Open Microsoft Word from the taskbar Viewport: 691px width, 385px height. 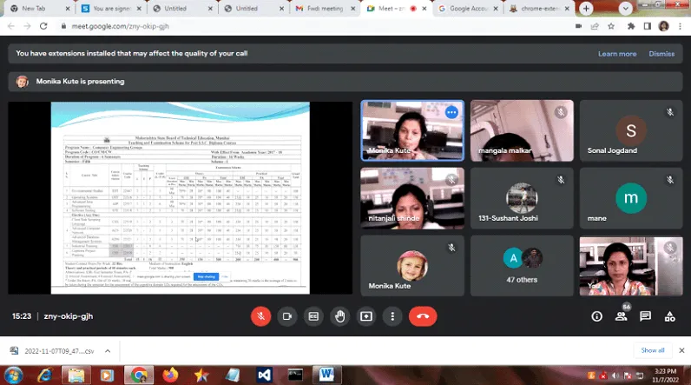point(327,375)
